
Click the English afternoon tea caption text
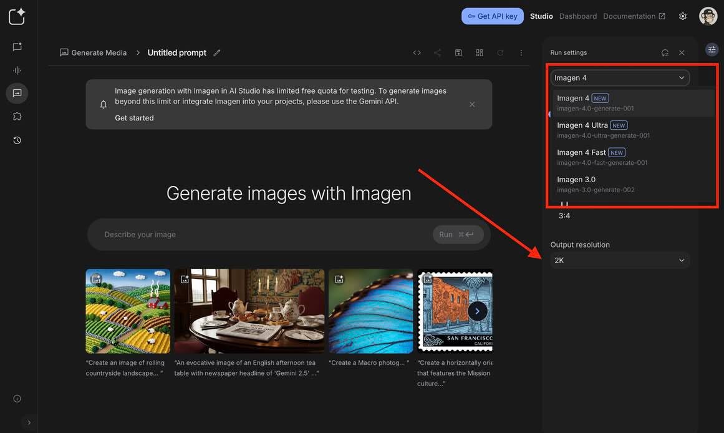pyautogui.click(x=246, y=368)
